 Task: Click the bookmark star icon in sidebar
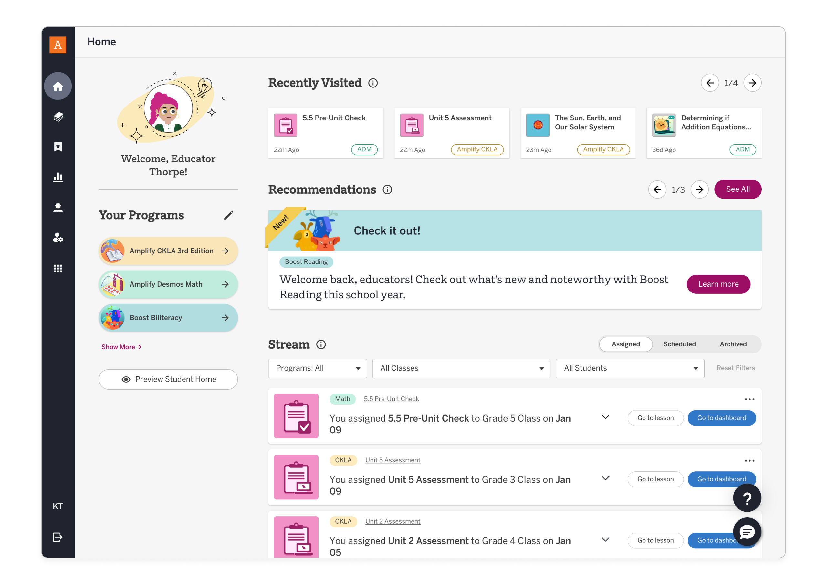coord(58,146)
